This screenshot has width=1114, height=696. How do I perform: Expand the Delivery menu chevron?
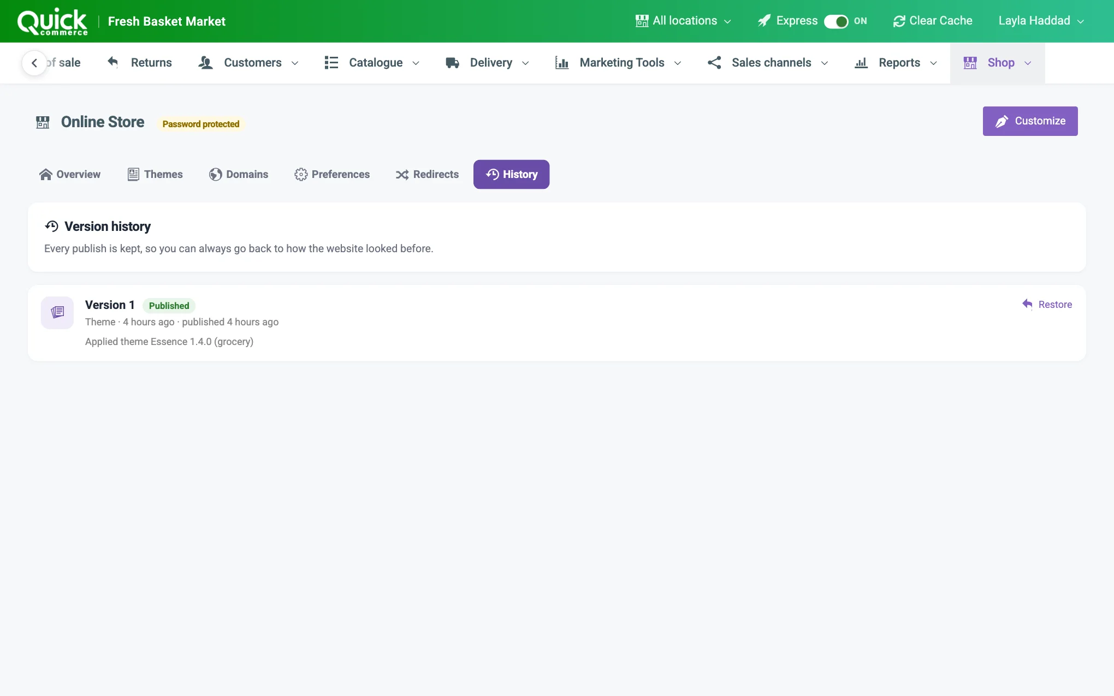pyautogui.click(x=525, y=63)
